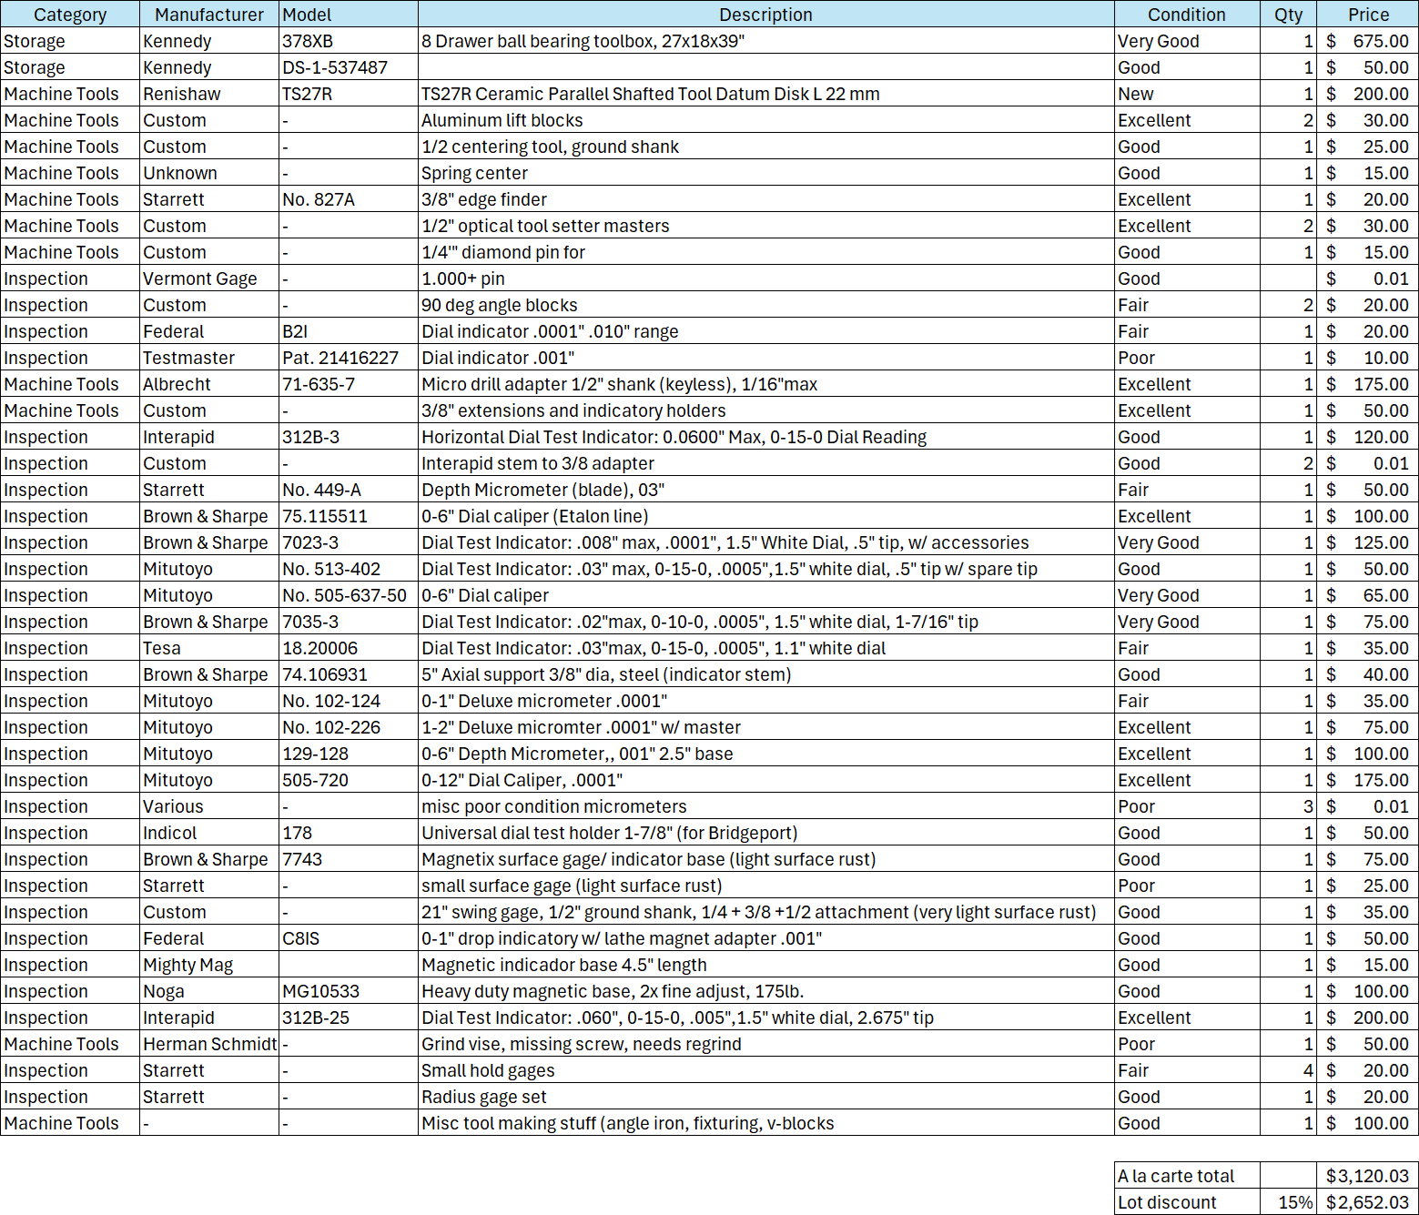Click the 'Aluminum lift blocks' description
This screenshot has height=1215, width=1419.
point(766,120)
